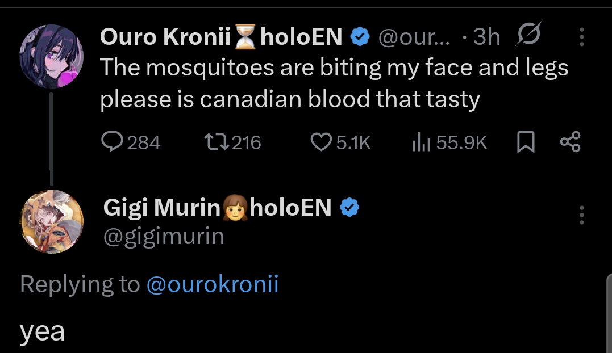Open Ouro Kronii's profile picture

coord(52,56)
